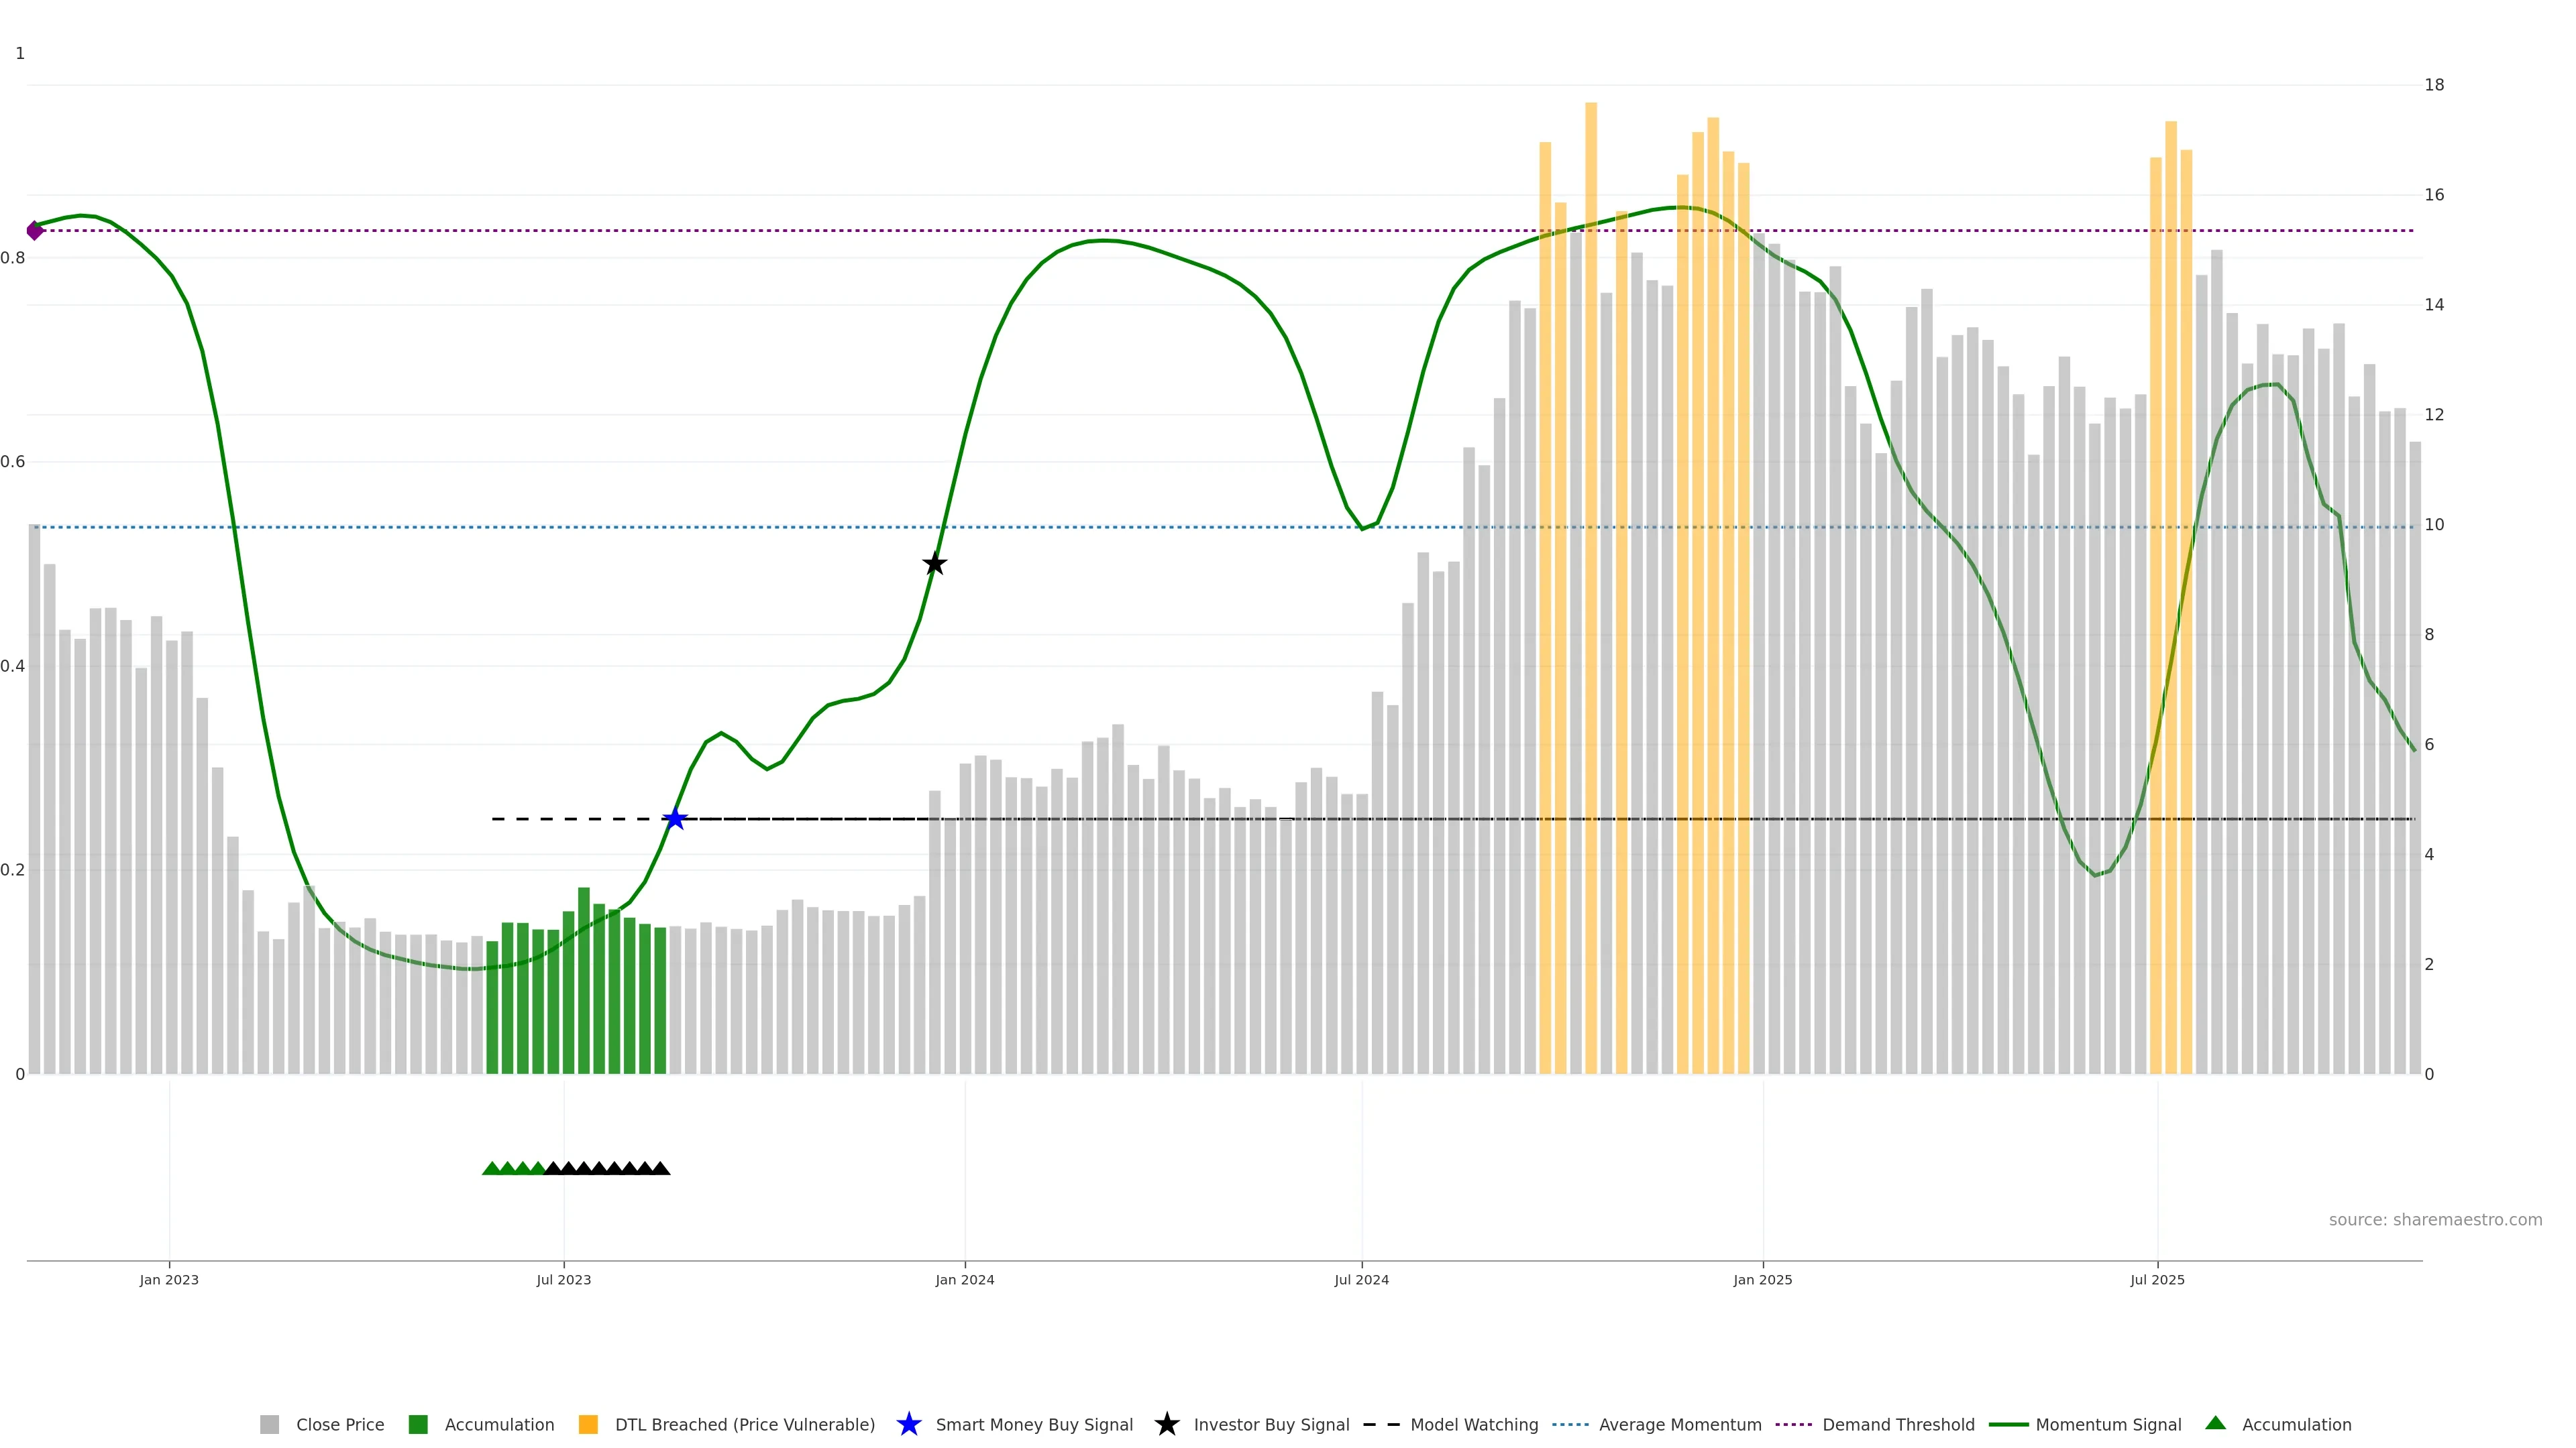Click the Jan 2024 axis label
Viewport: 2576px width, 1448px height.
click(964, 1279)
